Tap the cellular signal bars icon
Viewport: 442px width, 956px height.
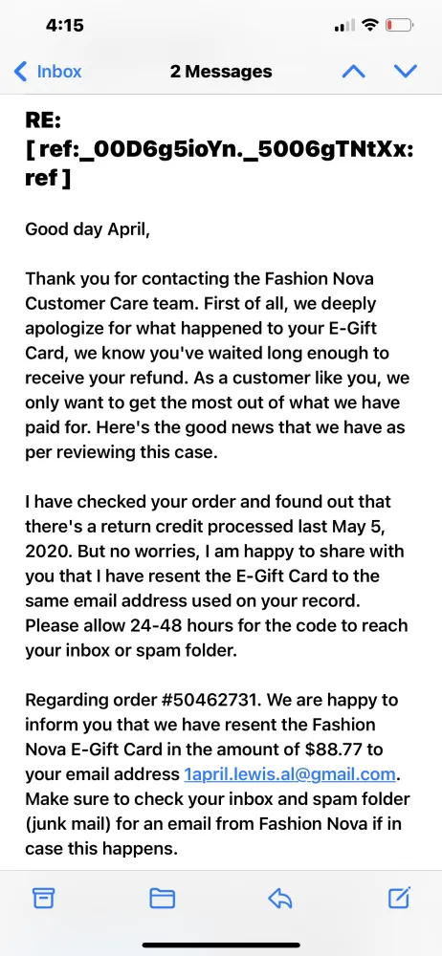345,26
